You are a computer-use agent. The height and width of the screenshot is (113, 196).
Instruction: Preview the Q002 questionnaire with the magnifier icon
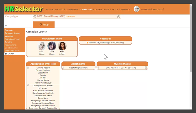pyautogui.click(x=146, y=68)
